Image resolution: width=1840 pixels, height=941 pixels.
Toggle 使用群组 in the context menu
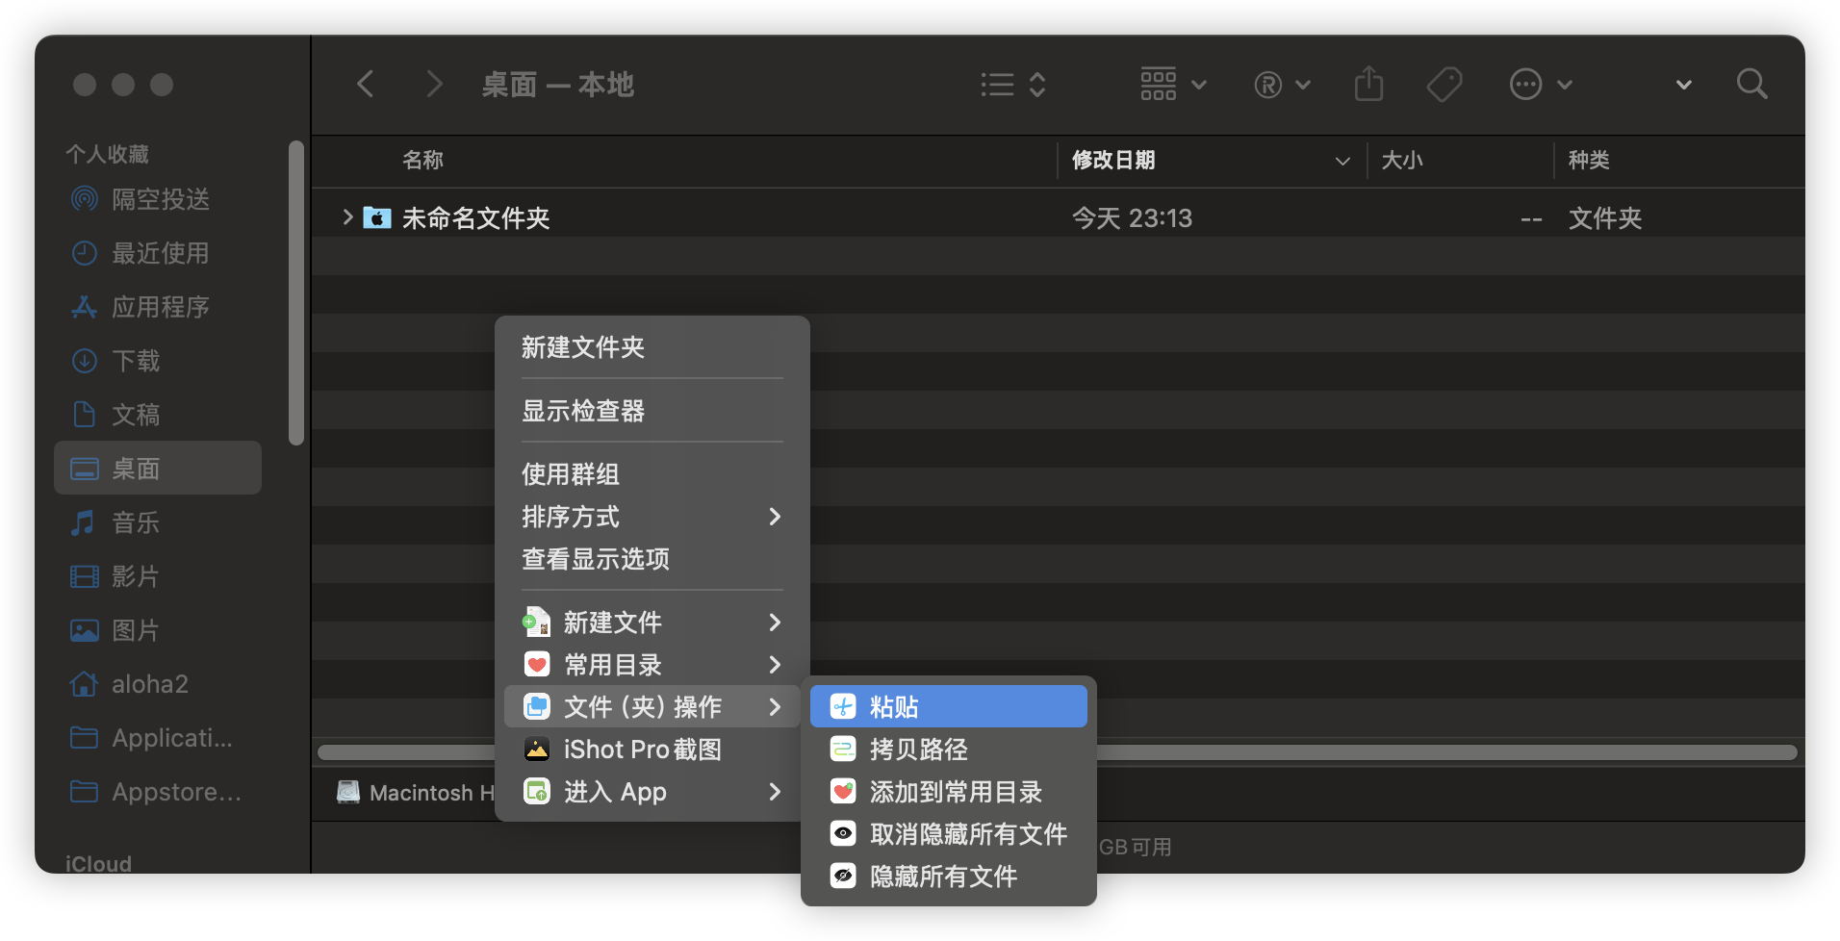coord(571,474)
